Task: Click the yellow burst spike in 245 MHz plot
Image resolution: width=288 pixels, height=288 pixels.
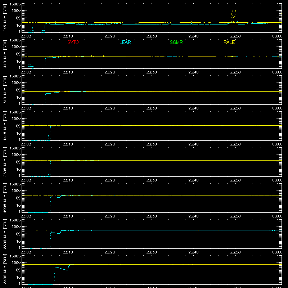Action: pos(233,15)
